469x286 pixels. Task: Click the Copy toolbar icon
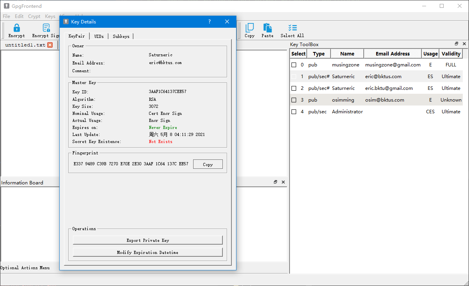tap(249, 30)
